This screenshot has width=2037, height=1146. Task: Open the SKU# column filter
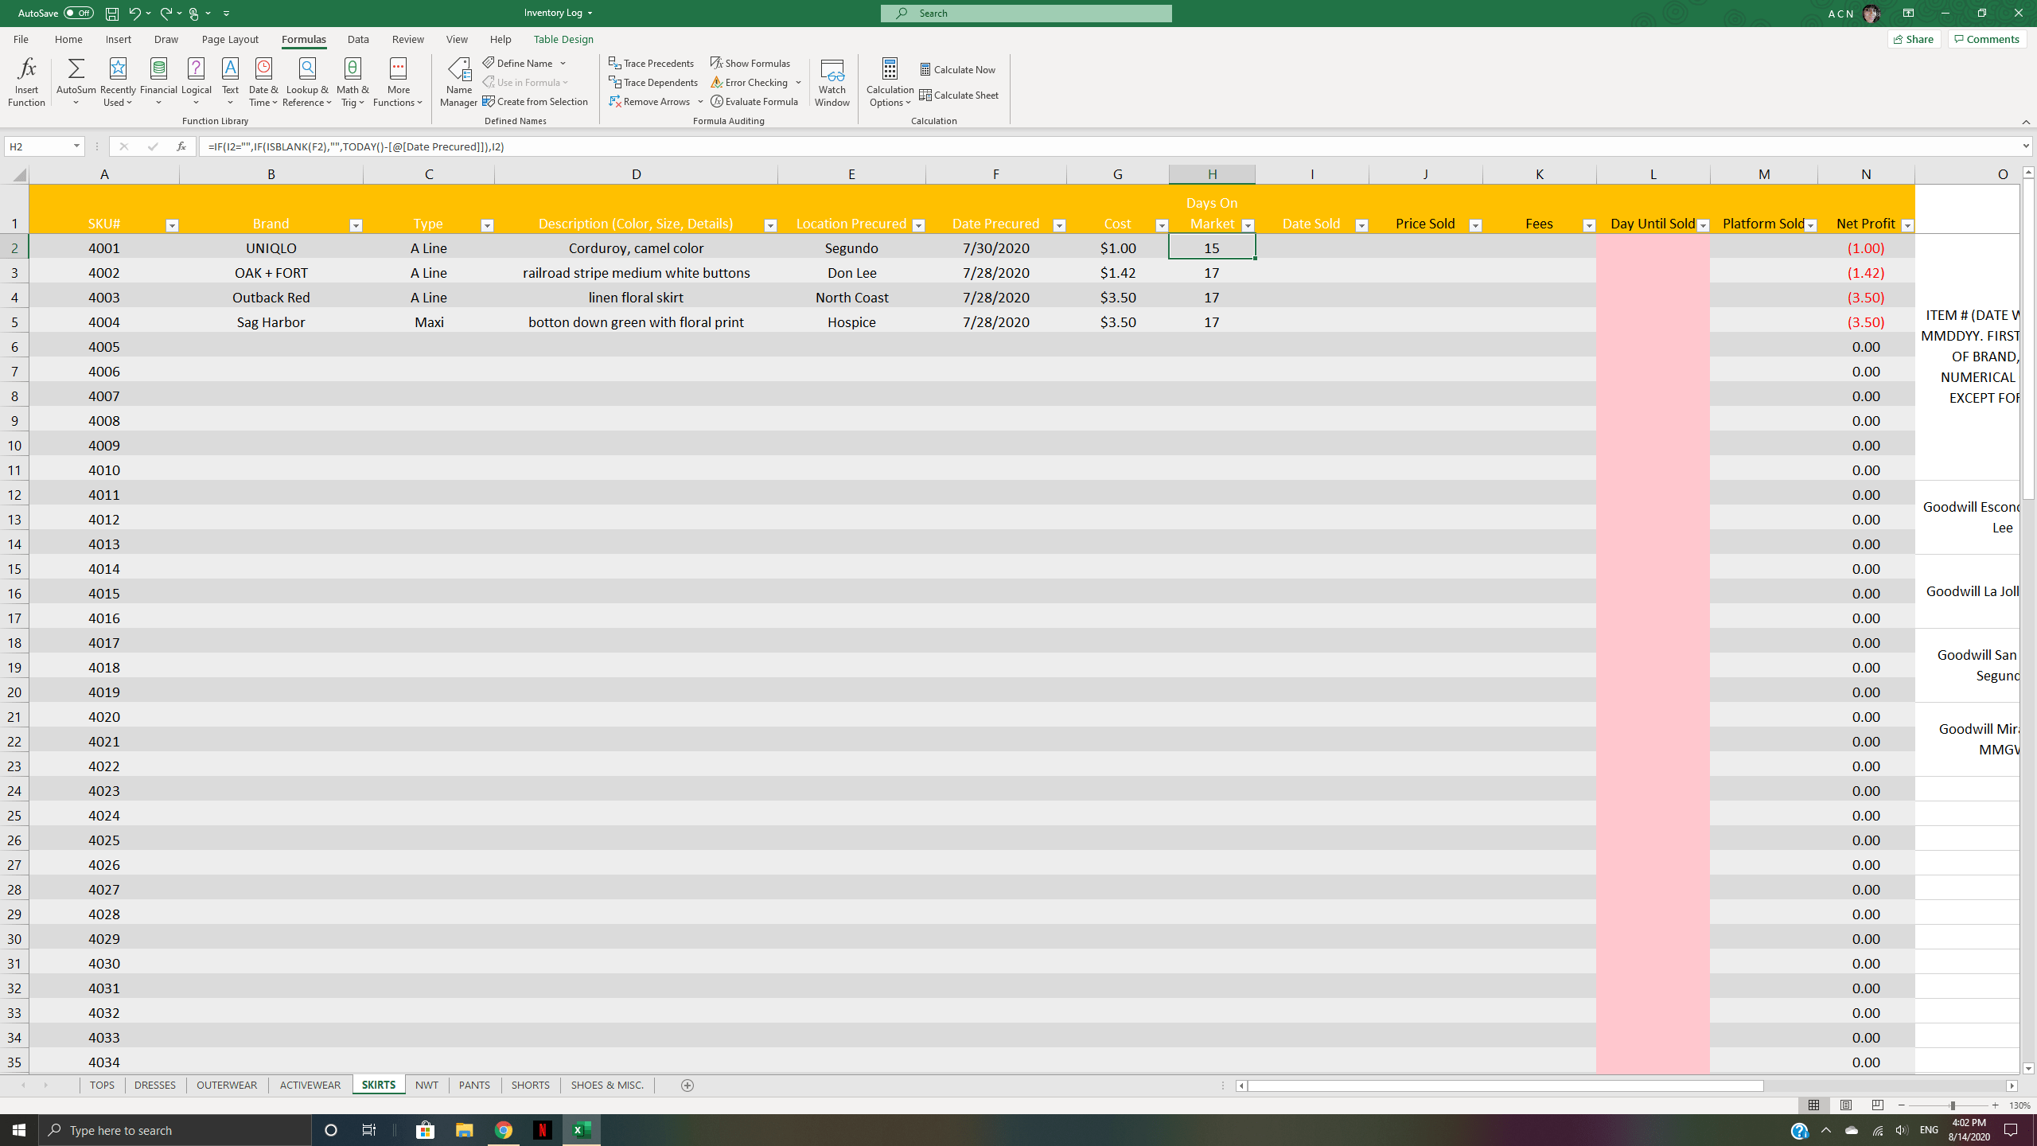172,225
